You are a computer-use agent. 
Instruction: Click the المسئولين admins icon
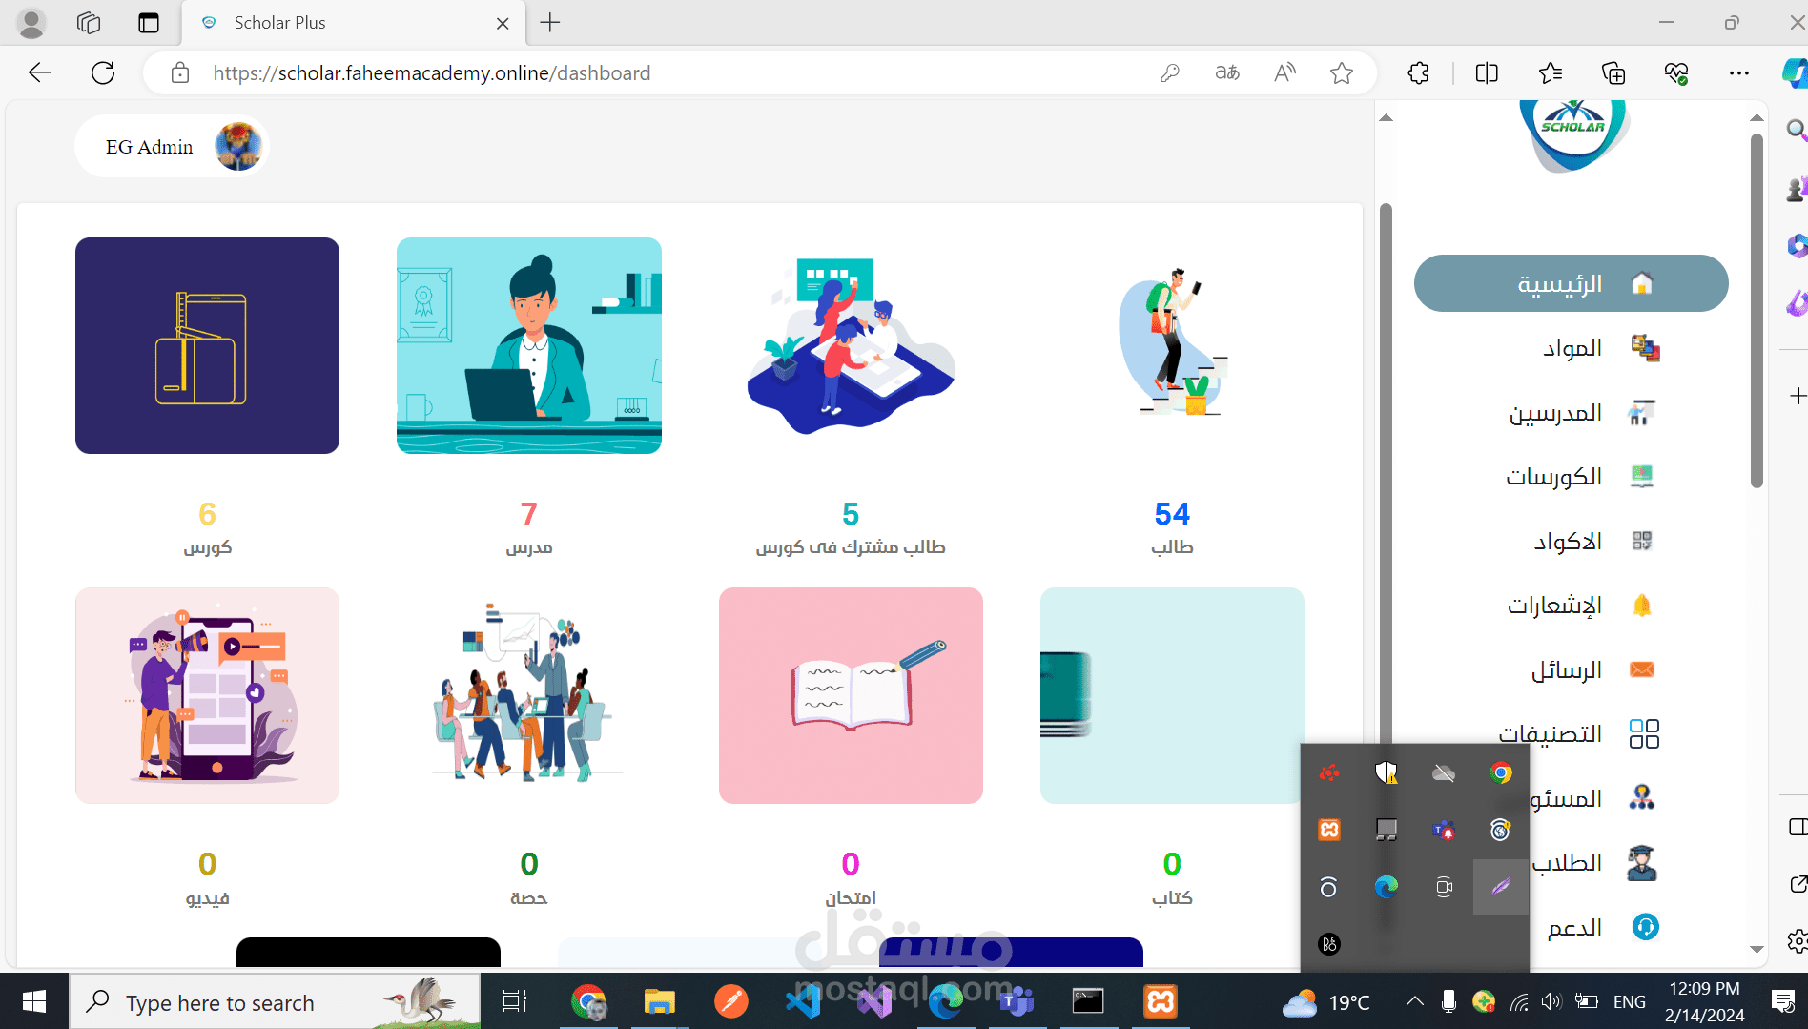click(1642, 797)
